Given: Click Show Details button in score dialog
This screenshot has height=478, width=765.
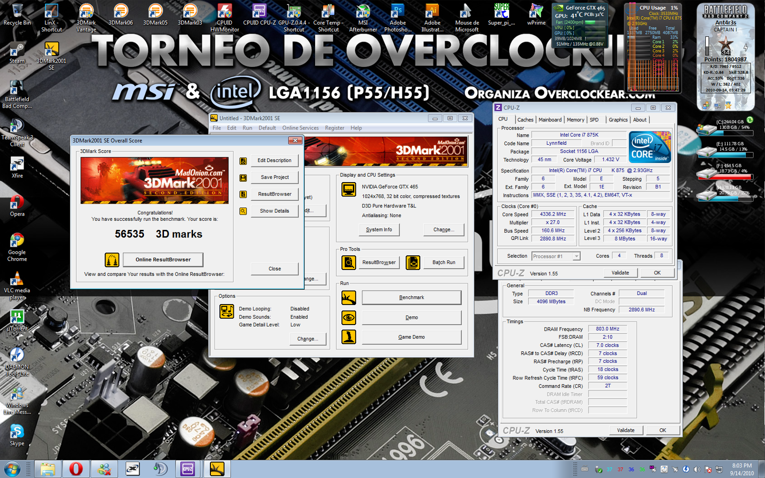Looking at the screenshot, I should point(274,211).
